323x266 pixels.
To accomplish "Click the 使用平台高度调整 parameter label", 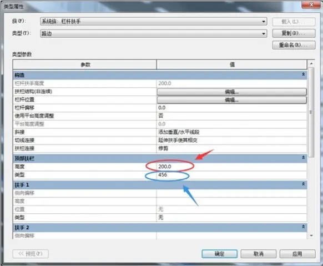I will click(x=34, y=116).
